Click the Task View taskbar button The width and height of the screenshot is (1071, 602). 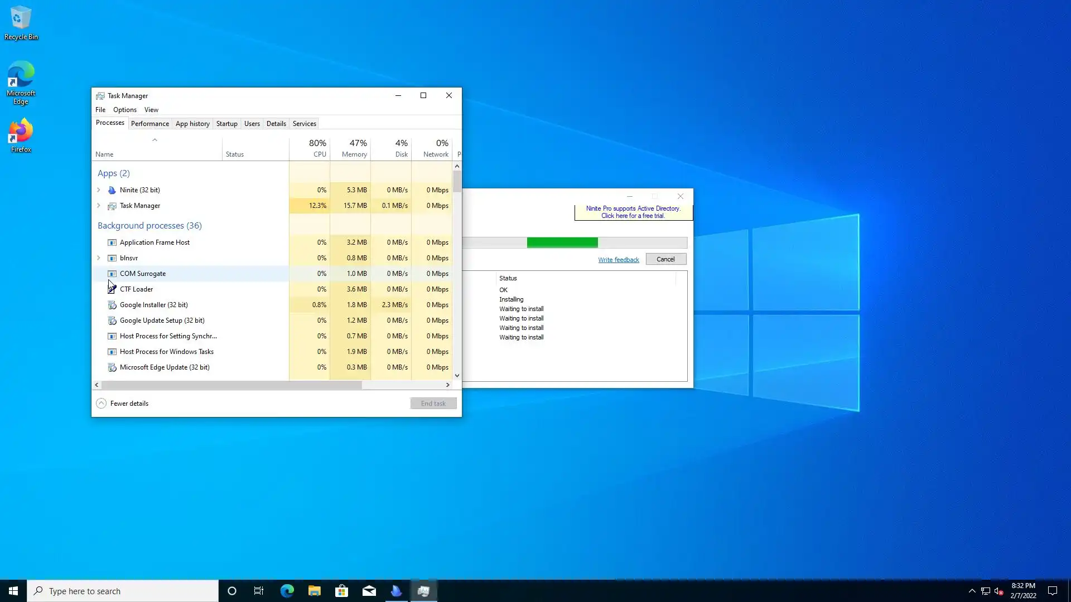tap(259, 591)
